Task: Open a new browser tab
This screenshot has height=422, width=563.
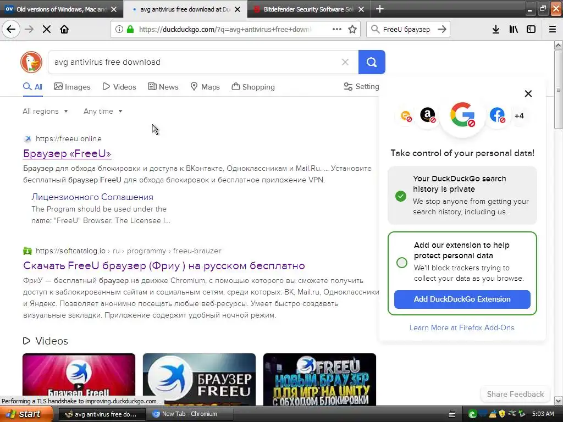Action: pyautogui.click(x=379, y=9)
